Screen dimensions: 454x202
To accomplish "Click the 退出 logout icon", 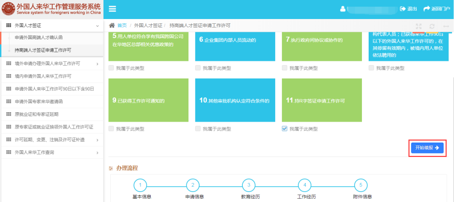I will click(403, 9).
